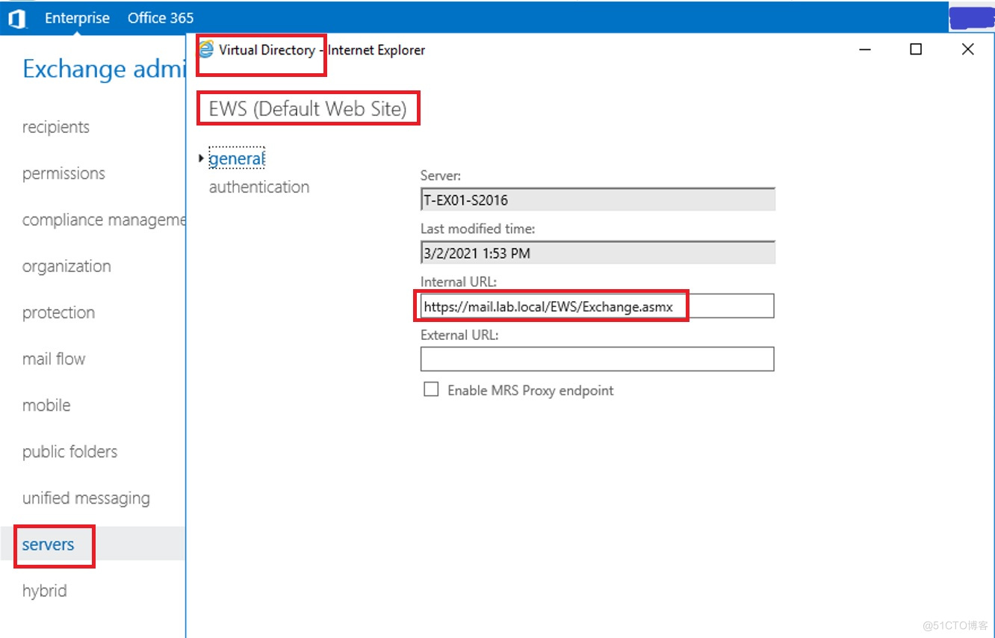Open unified messaging section
This screenshot has width=995, height=638.
(x=86, y=498)
